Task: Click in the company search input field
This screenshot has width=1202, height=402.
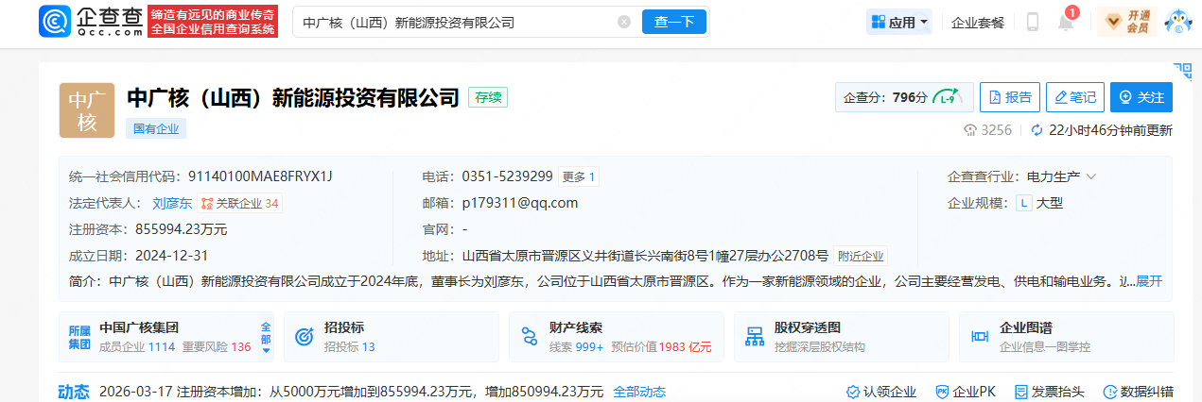Action: pyautogui.click(x=454, y=23)
